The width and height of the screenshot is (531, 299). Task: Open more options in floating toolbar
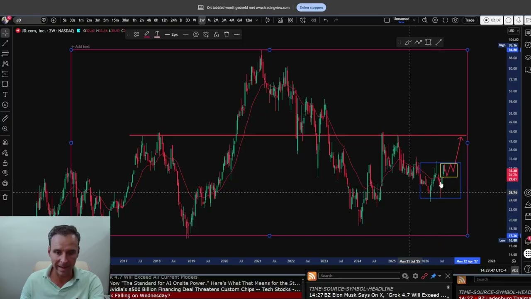[237, 34]
